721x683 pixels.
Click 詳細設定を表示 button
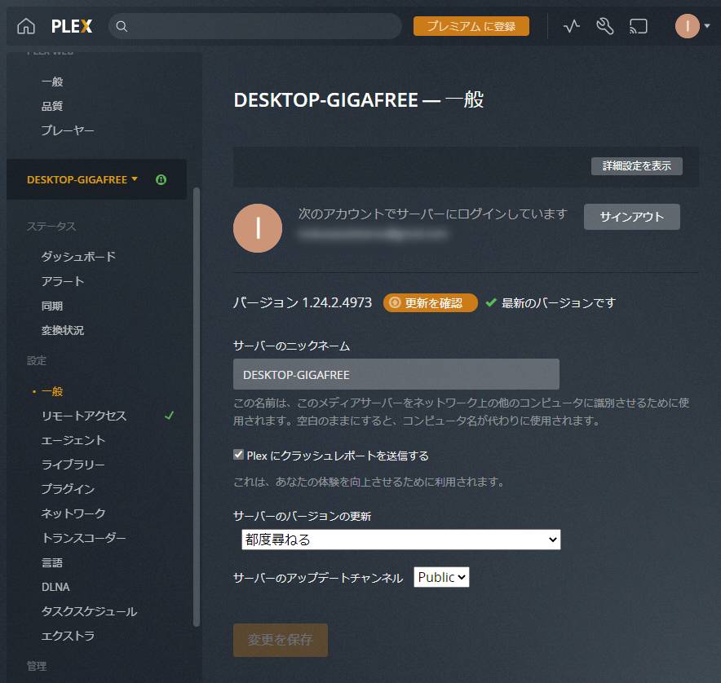tap(637, 166)
